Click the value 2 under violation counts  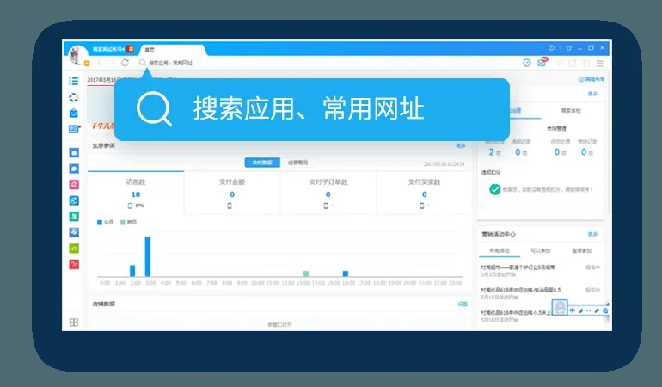pyautogui.click(x=492, y=152)
